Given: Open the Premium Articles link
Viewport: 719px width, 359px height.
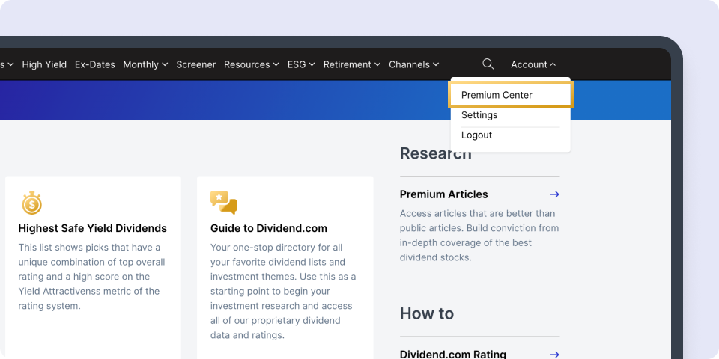Looking at the screenshot, I should pos(443,194).
